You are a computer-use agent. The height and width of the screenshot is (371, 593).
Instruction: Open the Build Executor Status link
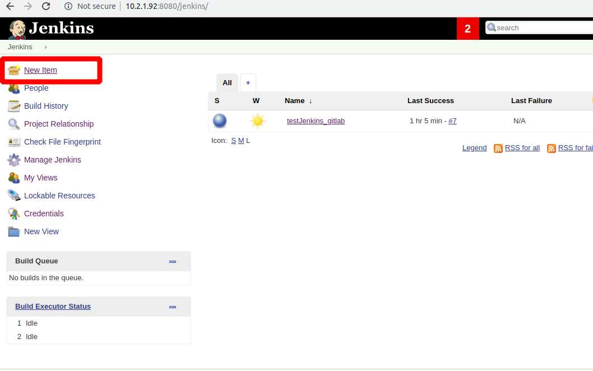pos(53,307)
